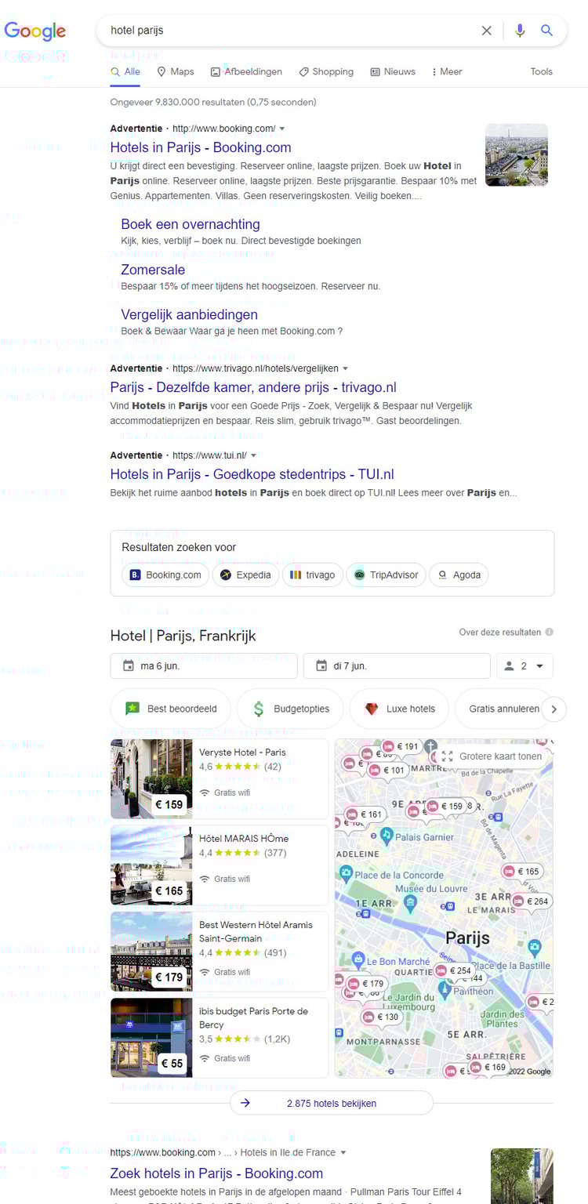Screen dimensions: 588x1204
Task: Click info icon beside 'Over deze resultaten'
Action: pyautogui.click(x=549, y=632)
